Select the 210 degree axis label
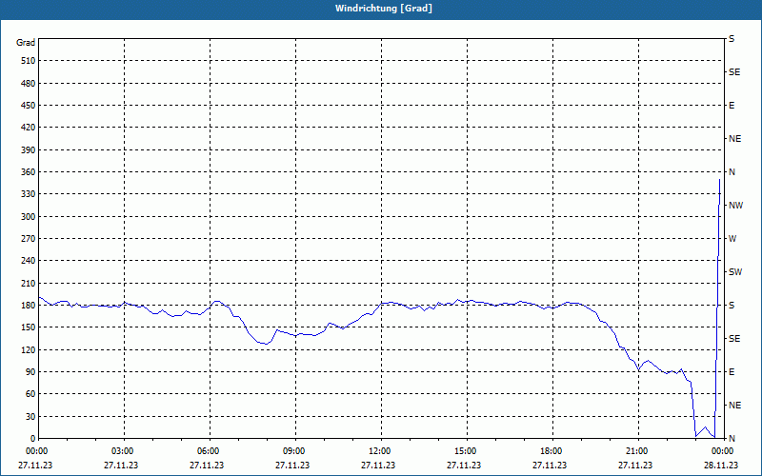 (28, 283)
